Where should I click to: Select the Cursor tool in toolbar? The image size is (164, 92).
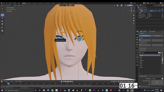(2, 12)
